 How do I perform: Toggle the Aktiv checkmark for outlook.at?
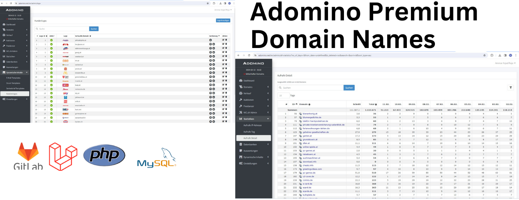click(x=51, y=64)
